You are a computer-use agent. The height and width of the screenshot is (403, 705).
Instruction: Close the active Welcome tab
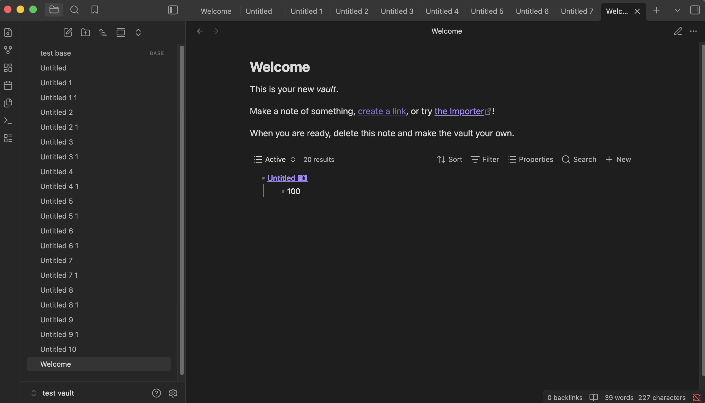pyautogui.click(x=637, y=11)
